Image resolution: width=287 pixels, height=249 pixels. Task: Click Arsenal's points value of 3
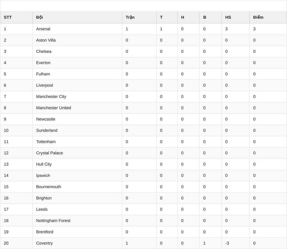254,29
